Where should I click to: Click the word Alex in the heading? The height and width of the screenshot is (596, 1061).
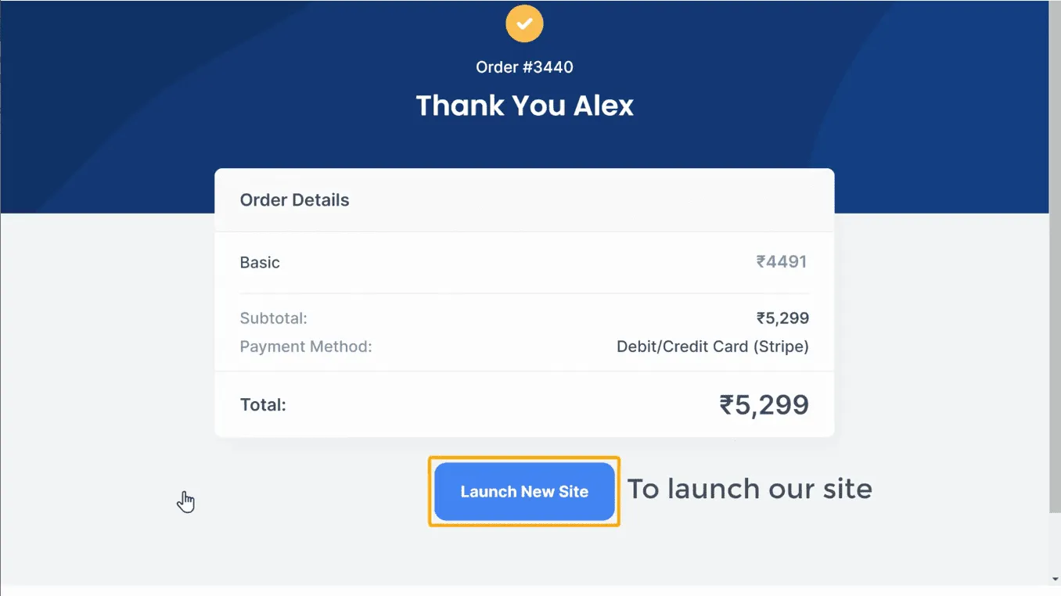(x=603, y=106)
